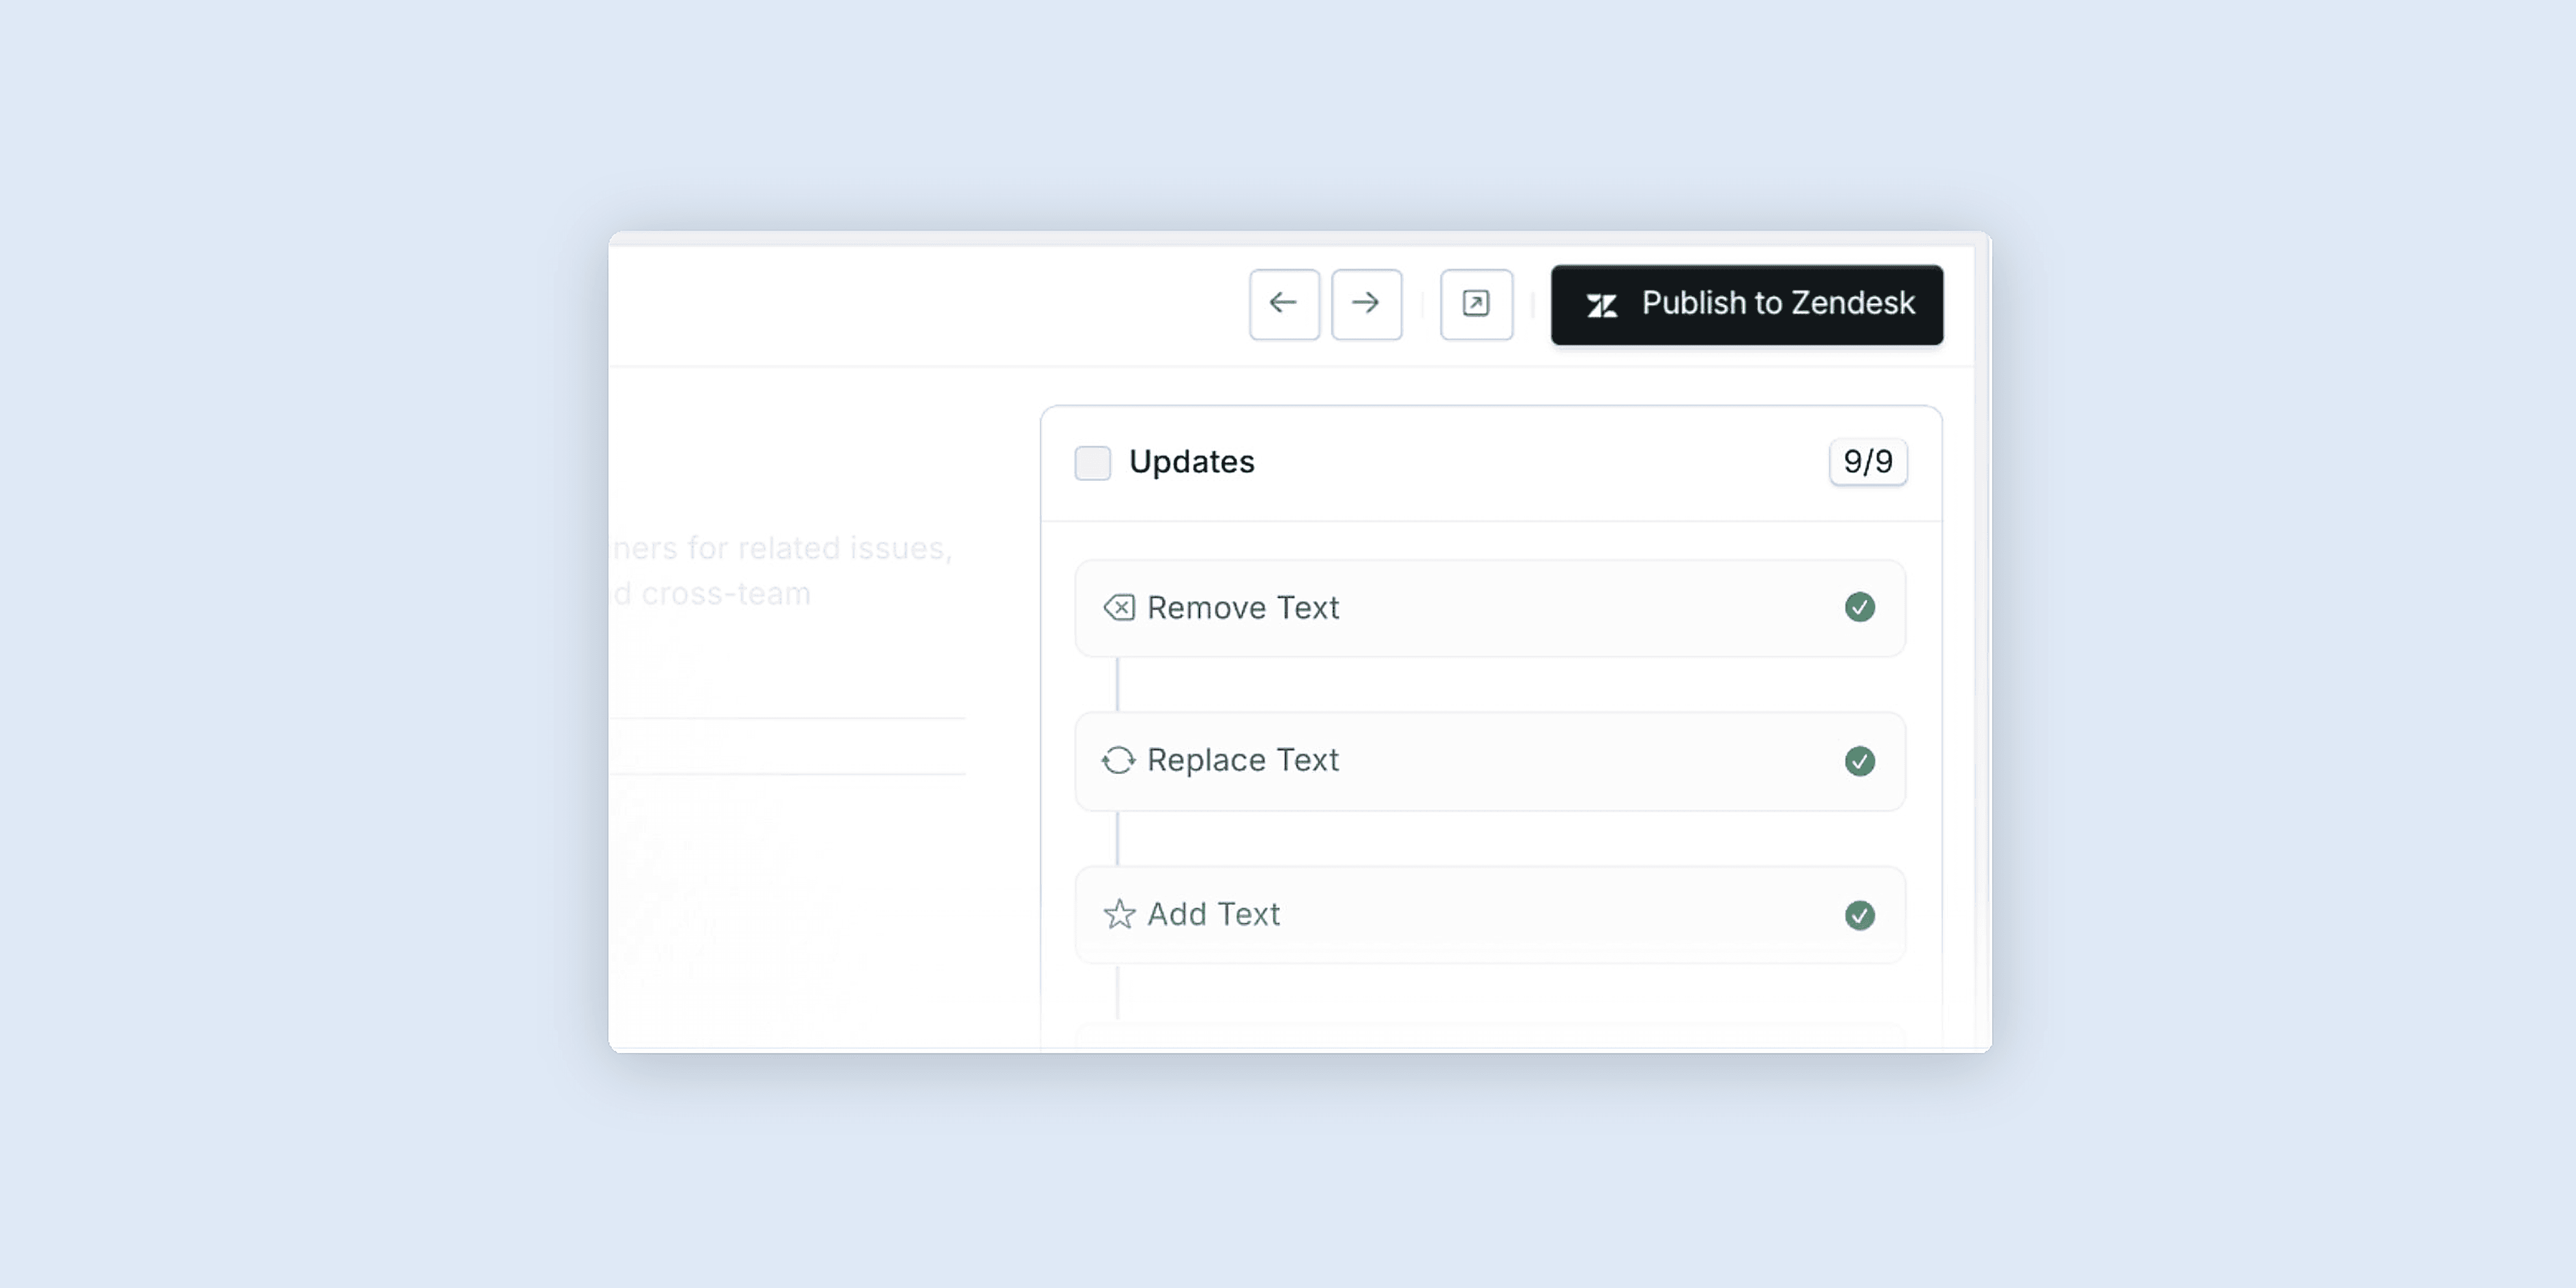Open article in new window icon
The width and height of the screenshot is (2576, 1288).
tap(1476, 304)
